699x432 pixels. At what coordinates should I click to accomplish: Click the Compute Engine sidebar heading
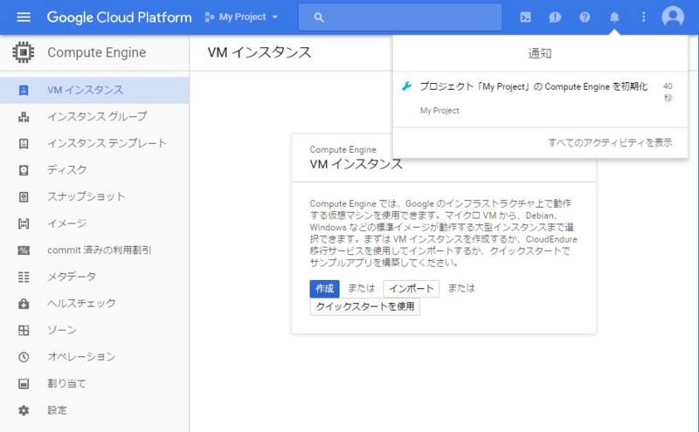[97, 52]
